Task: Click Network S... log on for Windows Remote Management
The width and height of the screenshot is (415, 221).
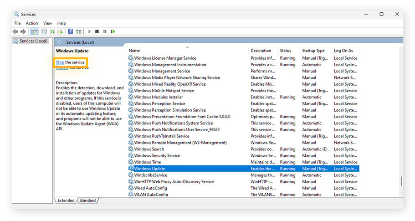Action: point(344,142)
